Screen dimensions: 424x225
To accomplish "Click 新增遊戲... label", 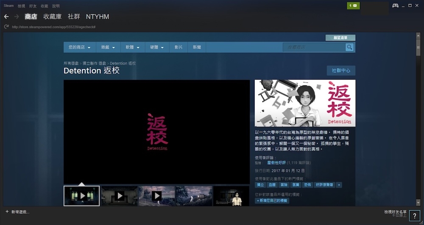I will coord(20,212).
